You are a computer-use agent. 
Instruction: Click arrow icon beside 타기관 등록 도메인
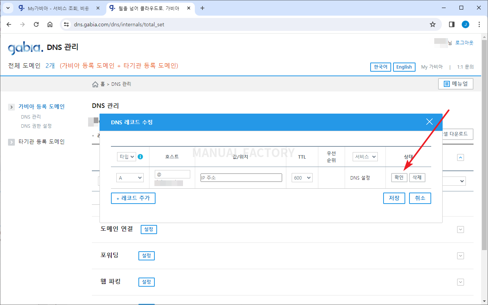pos(11,142)
